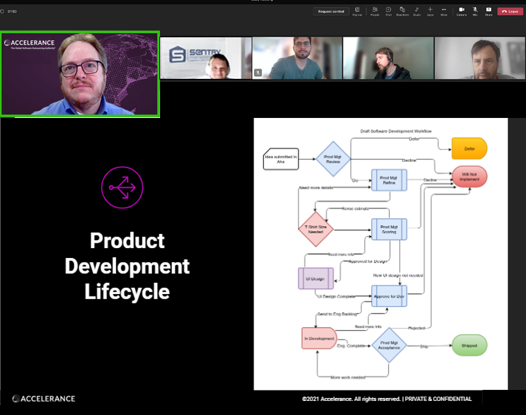Click the Prod Mgt Refine box
This screenshot has width=526, height=415.
389,180
